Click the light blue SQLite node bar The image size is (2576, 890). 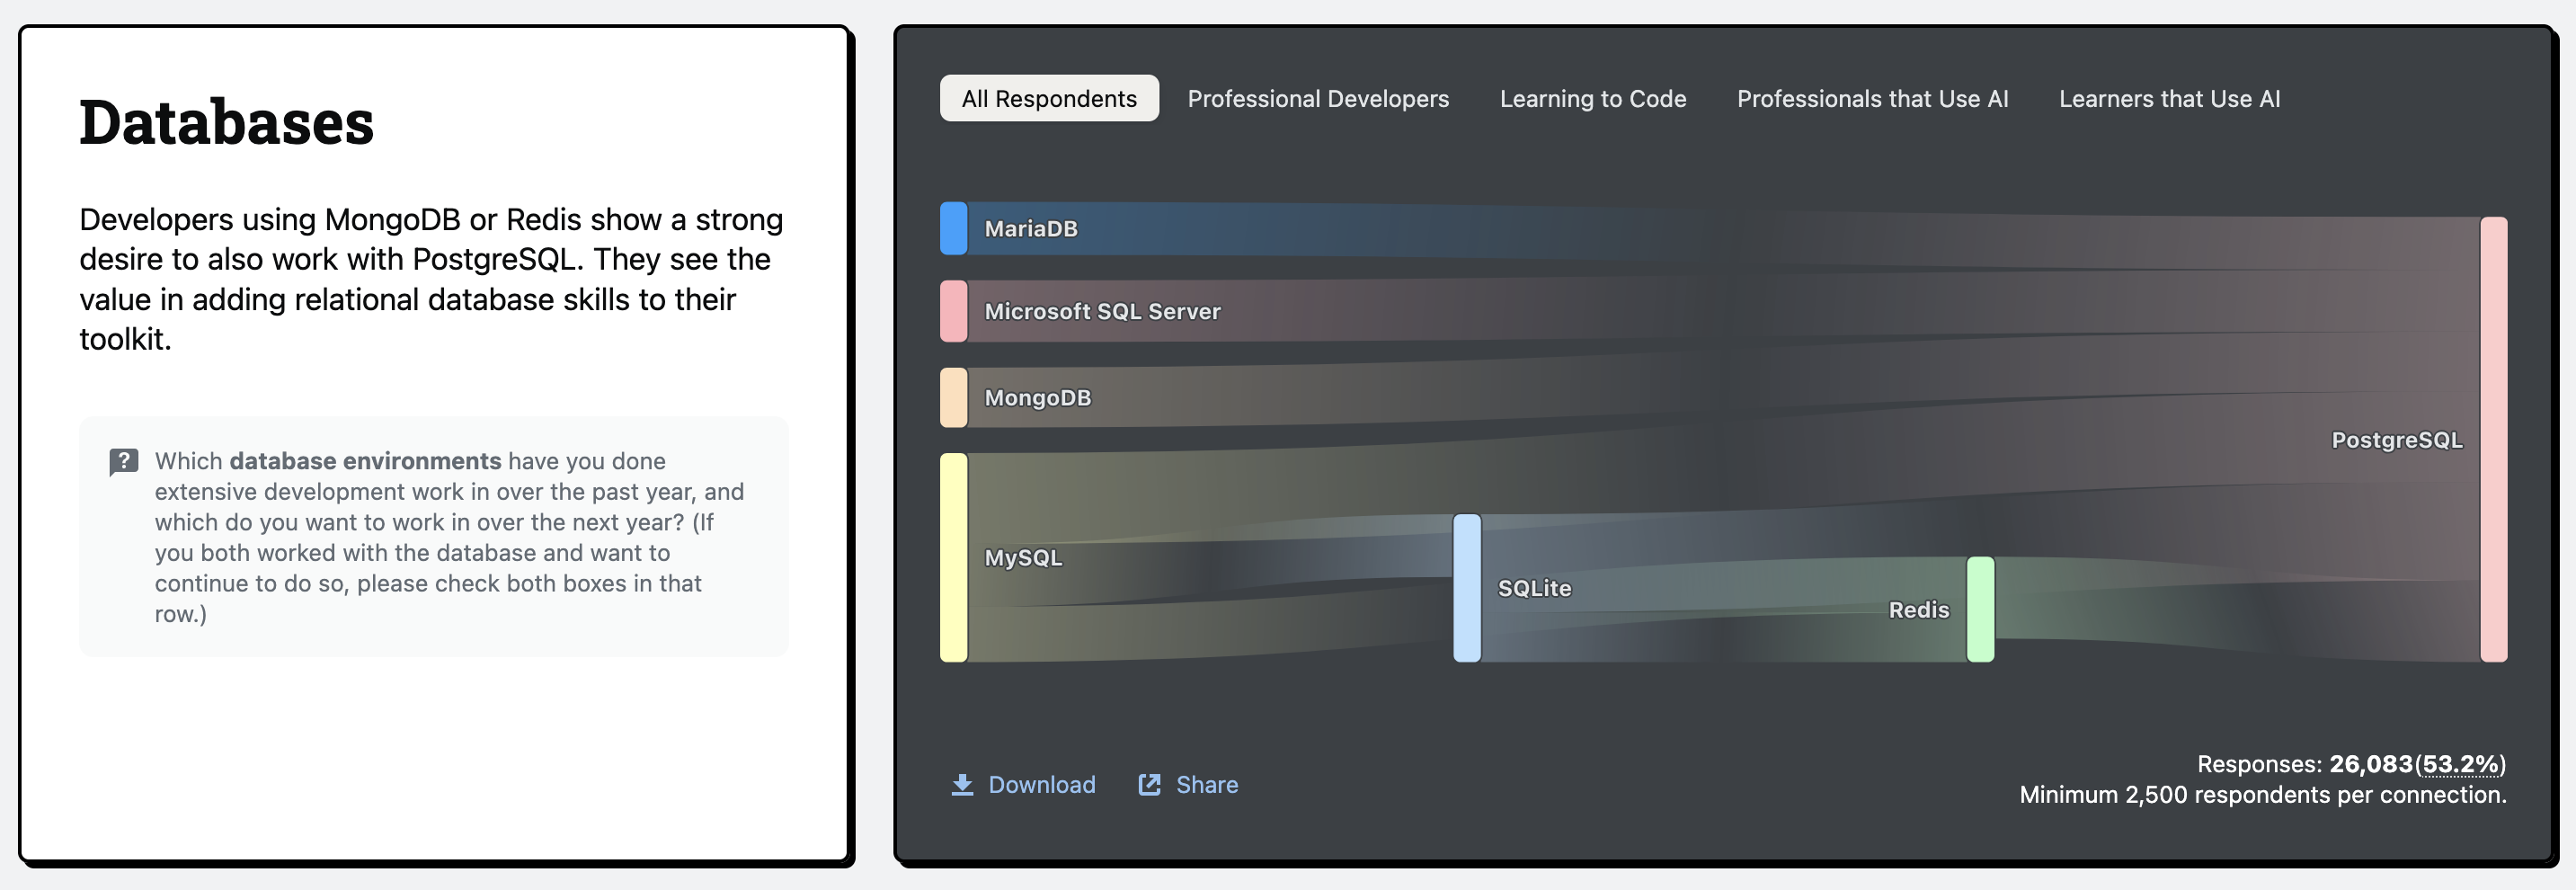[1467, 588]
